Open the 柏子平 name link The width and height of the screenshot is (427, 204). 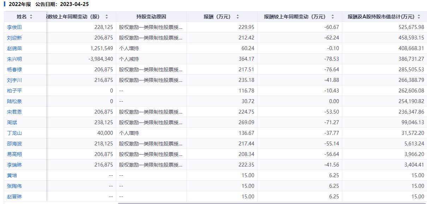coord(14,91)
